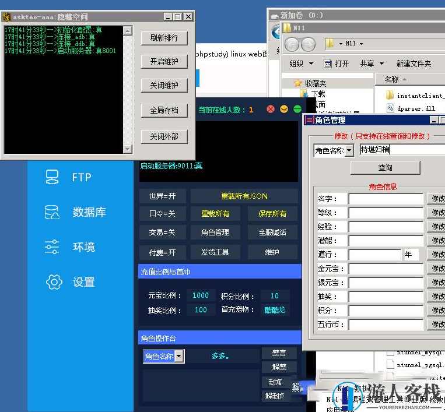Click the 金元宝 input field
The height and width of the screenshot is (412, 445).
[x=386, y=268]
